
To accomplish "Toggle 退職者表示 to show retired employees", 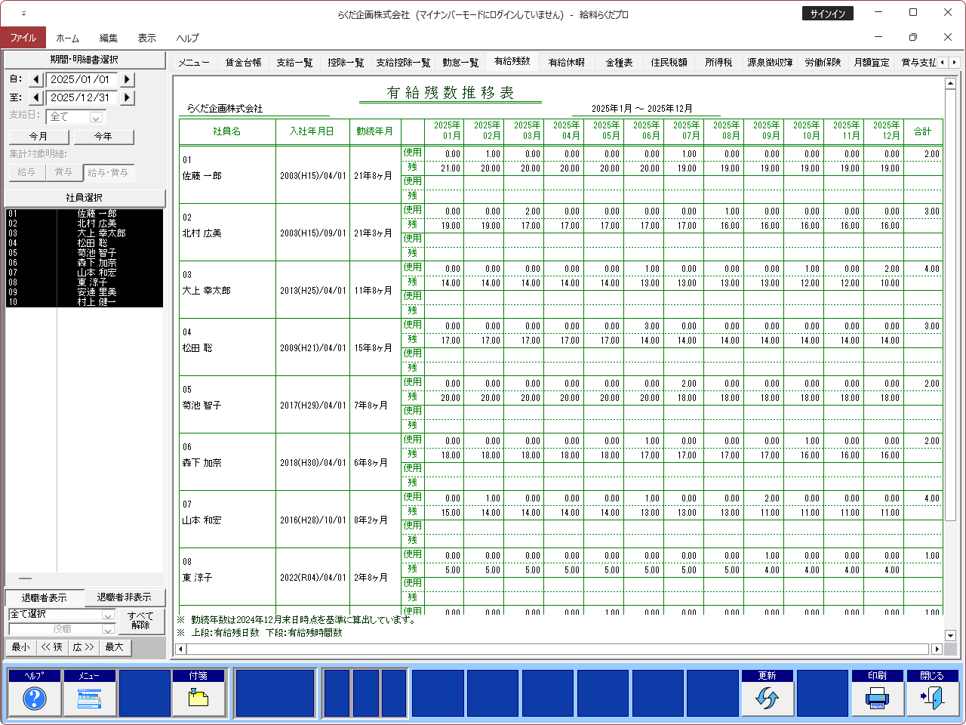I will (x=44, y=597).
